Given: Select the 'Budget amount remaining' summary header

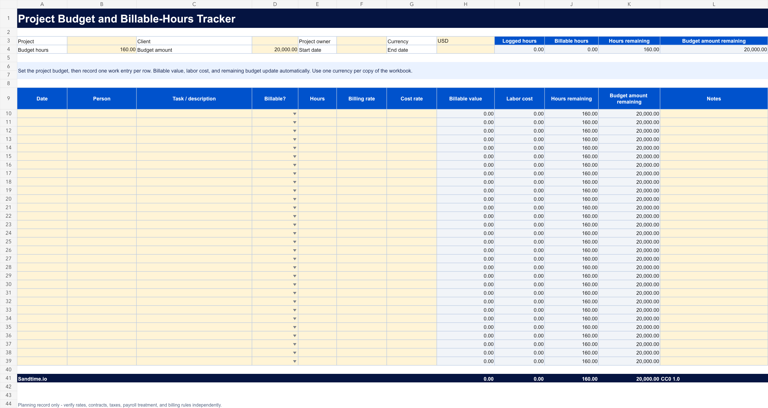Looking at the screenshot, I should point(714,41).
